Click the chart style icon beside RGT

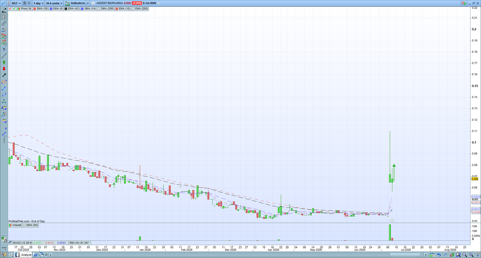click(4, 3)
